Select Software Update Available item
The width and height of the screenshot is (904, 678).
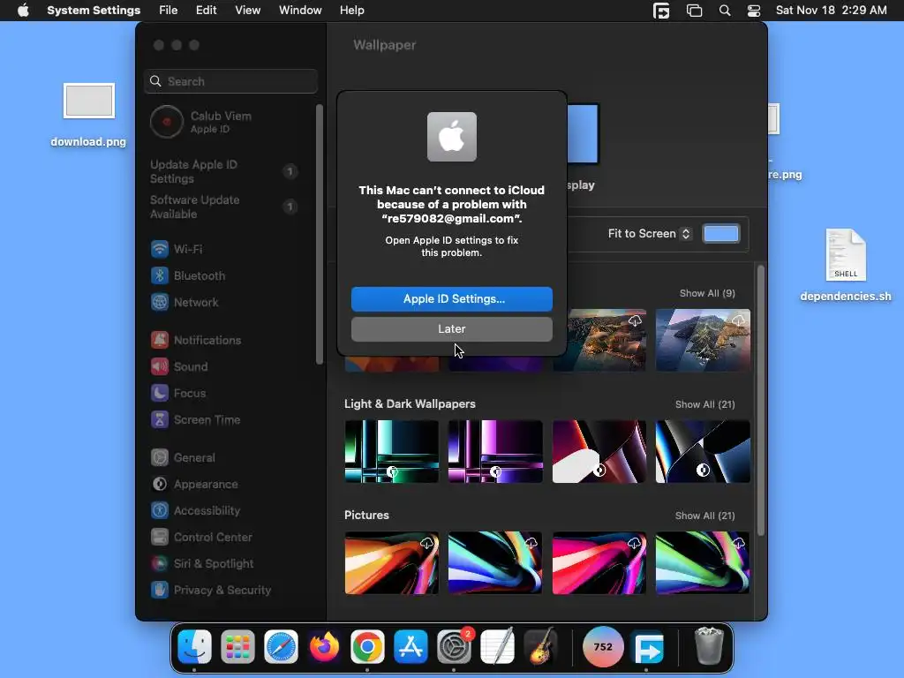(x=223, y=207)
